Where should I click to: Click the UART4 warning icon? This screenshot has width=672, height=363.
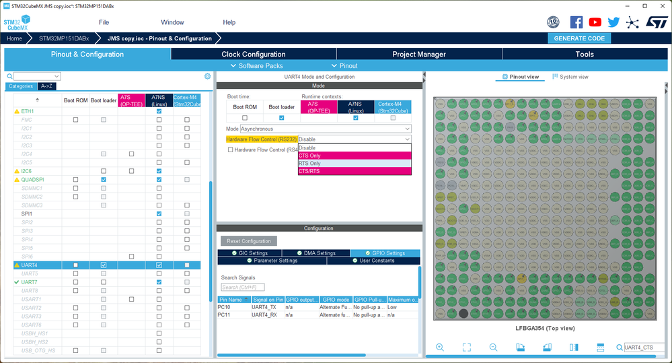[17, 265]
